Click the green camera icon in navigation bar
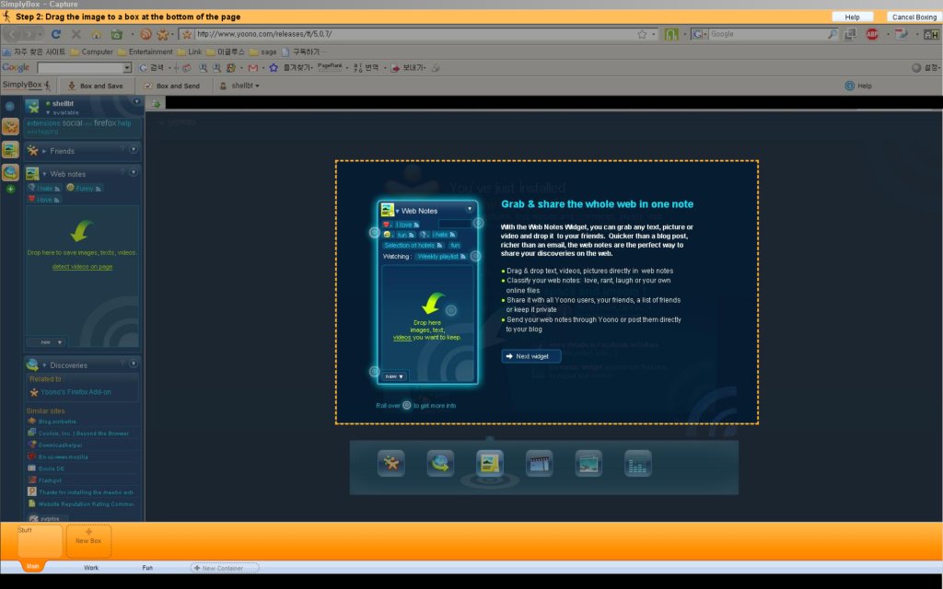 [x=117, y=34]
